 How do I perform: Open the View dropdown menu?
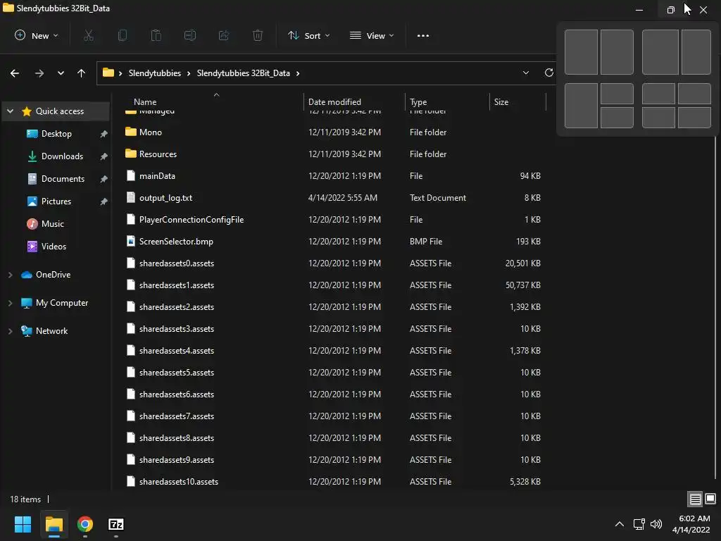[x=372, y=35]
